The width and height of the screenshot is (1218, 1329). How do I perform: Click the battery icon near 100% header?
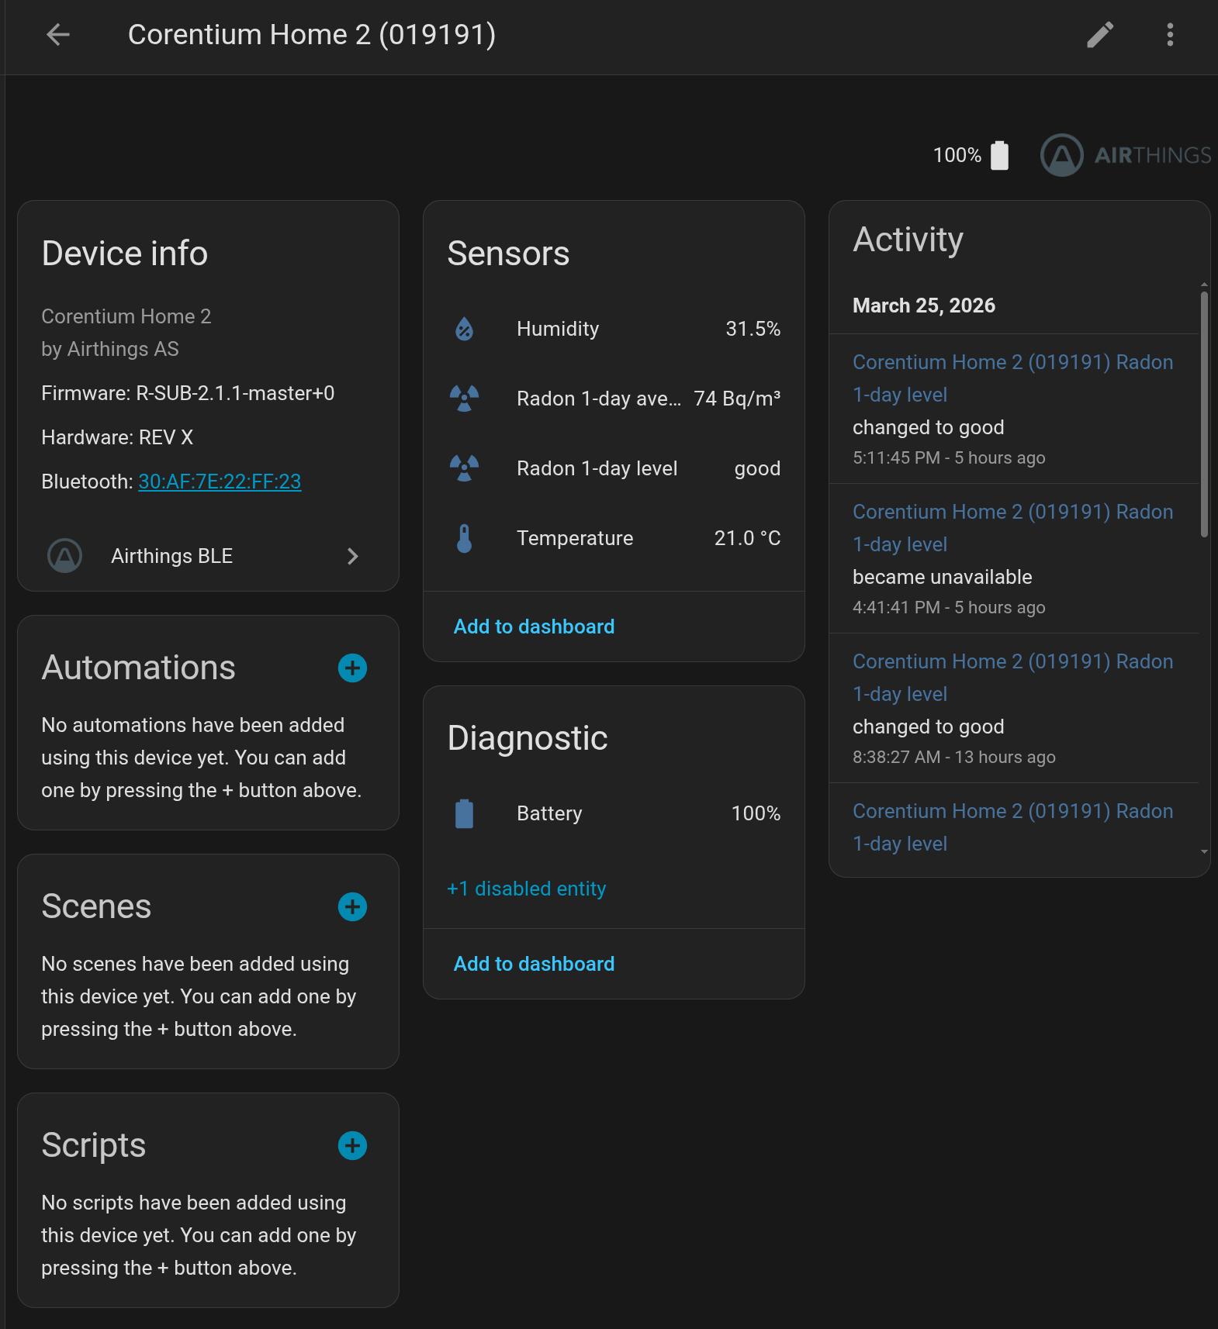point(1000,155)
